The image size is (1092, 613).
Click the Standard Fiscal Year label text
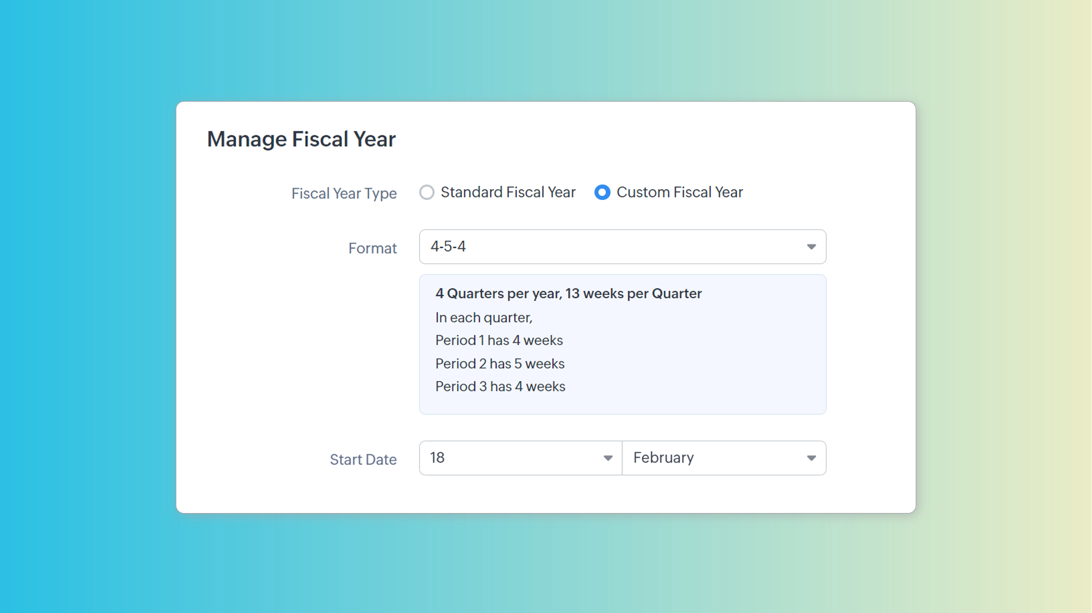coord(508,193)
